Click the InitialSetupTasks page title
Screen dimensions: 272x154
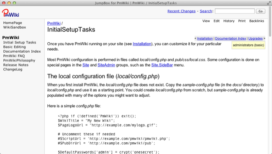pos(71,30)
